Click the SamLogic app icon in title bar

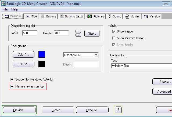point(3,3)
